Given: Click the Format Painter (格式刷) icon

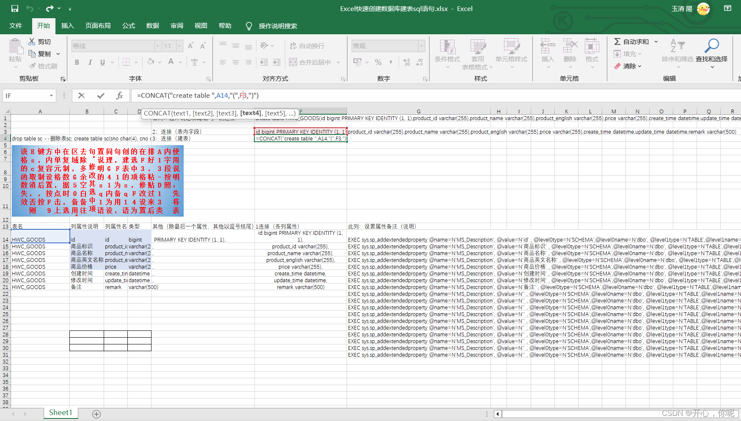Looking at the screenshot, I should tap(32, 66).
